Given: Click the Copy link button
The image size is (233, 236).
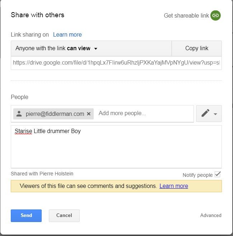Looking at the screenshot, I should click(197, 48).
